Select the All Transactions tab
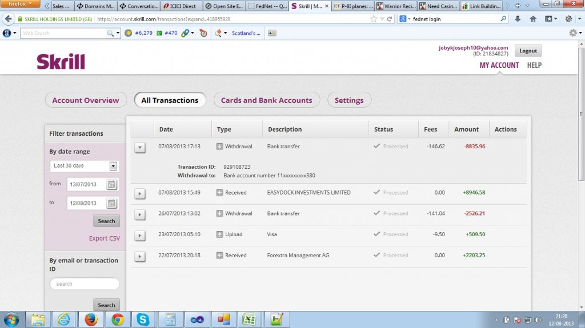585x328 pixels. click(170, 100)
